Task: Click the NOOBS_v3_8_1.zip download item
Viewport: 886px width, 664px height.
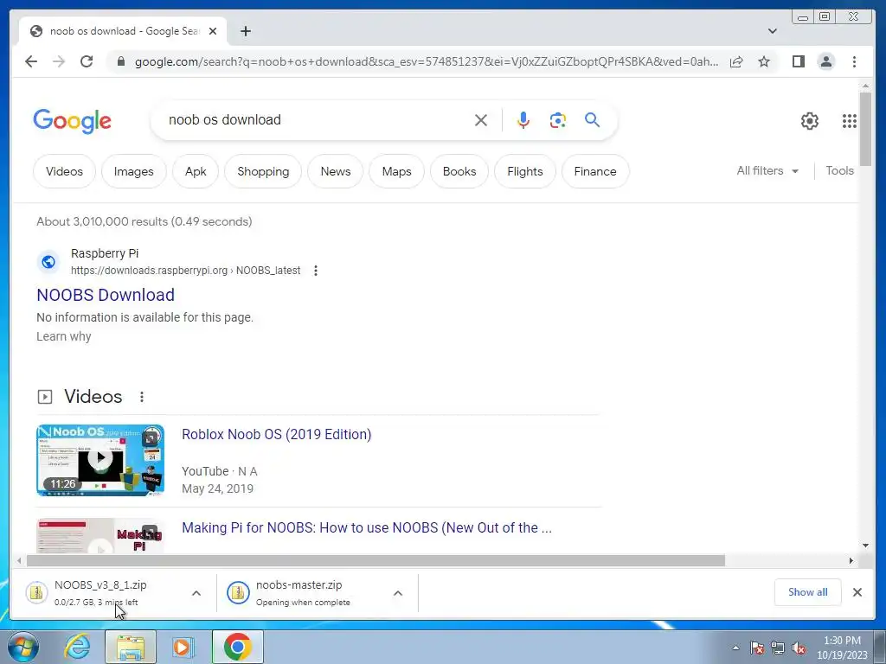Action: [100, 593]
